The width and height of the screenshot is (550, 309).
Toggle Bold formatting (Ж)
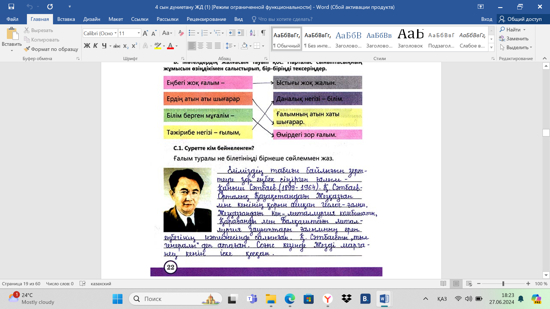(x=87, y=46)
